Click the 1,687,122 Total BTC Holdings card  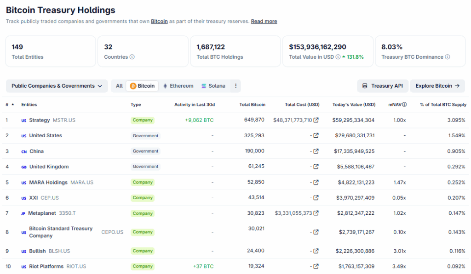click(235, 51)
